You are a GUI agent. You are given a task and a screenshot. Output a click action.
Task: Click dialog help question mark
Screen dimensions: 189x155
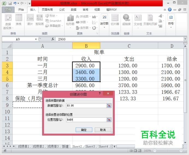[x=100, y=93]
